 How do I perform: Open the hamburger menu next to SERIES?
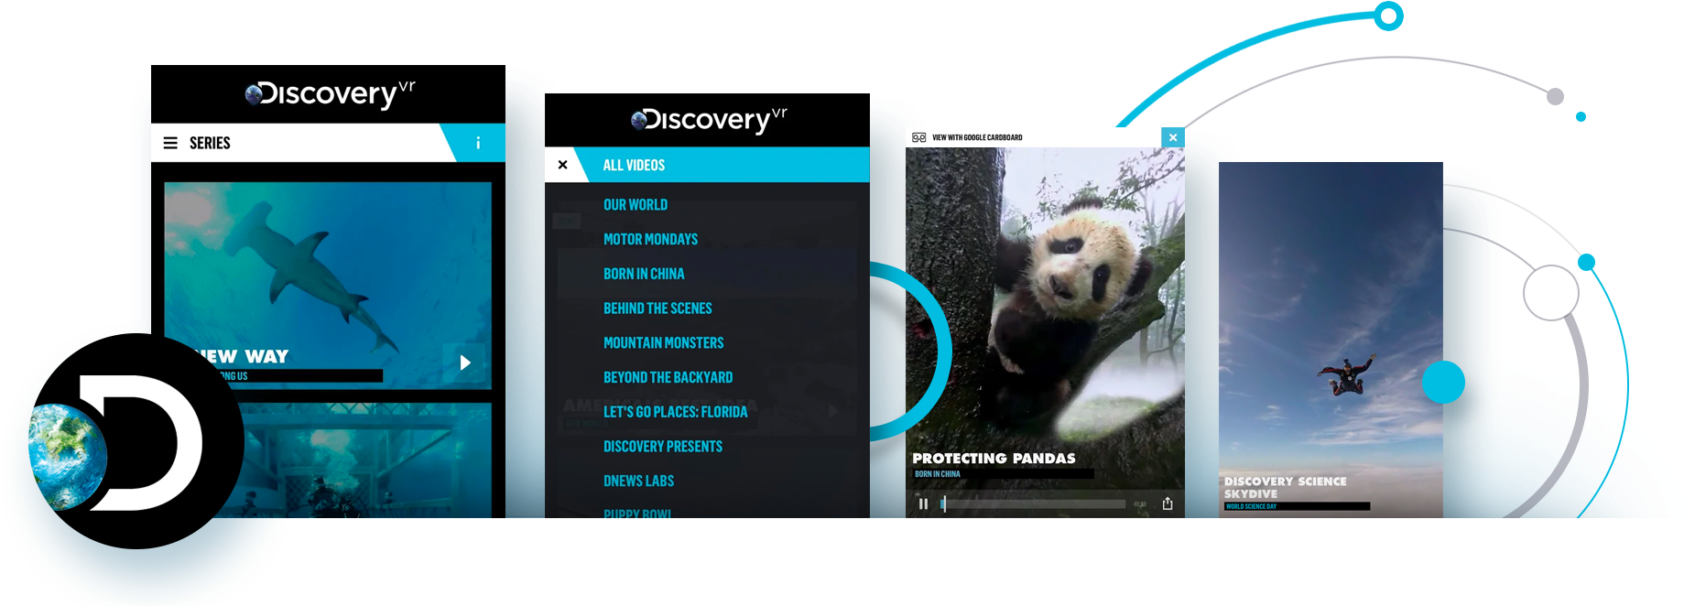coord(170,143)
